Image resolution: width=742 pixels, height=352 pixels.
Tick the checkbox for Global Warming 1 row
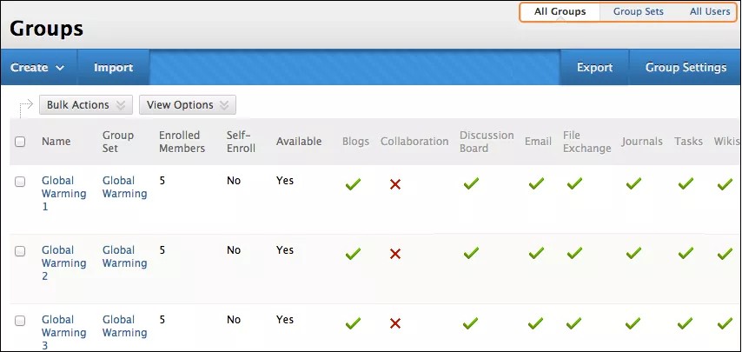(20, 181)
